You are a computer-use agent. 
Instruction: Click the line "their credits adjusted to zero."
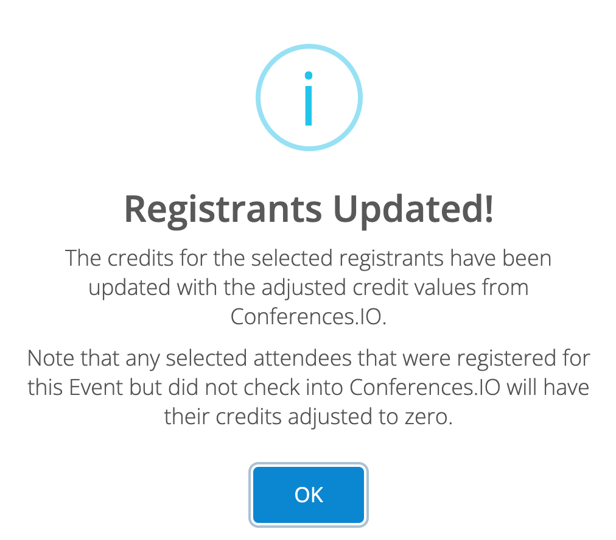pyautogui.click(x=309, y=417)
